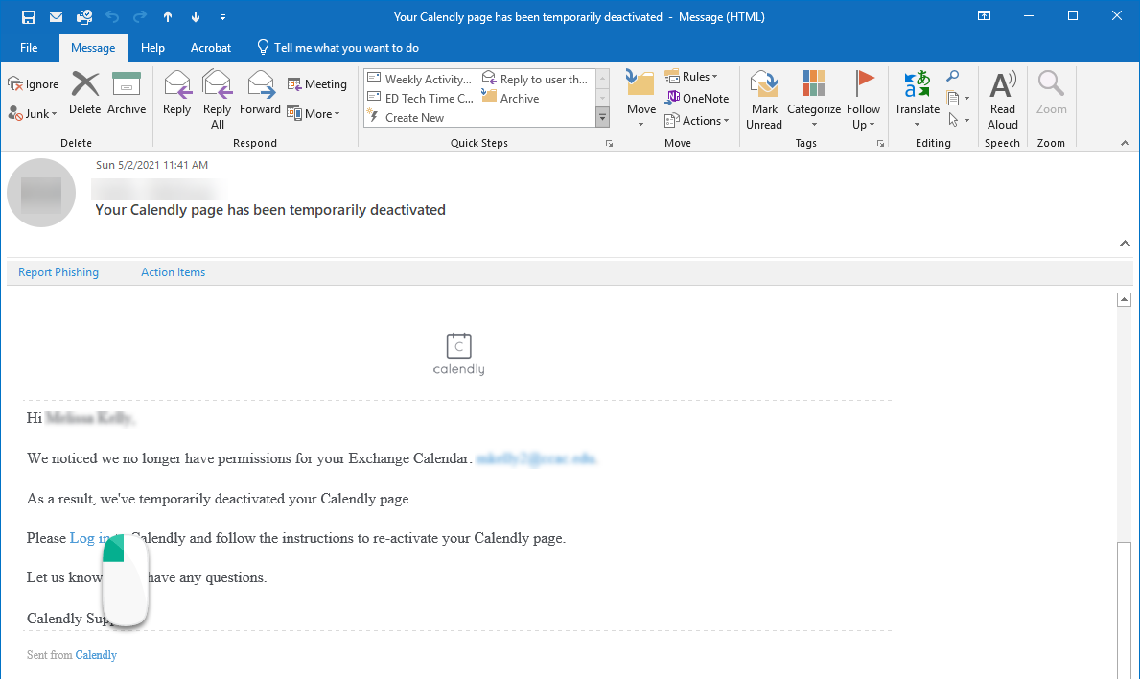
Task: Open the Acrobat ribbon tab
Action: pyautogui.click(x=211, y=48)
